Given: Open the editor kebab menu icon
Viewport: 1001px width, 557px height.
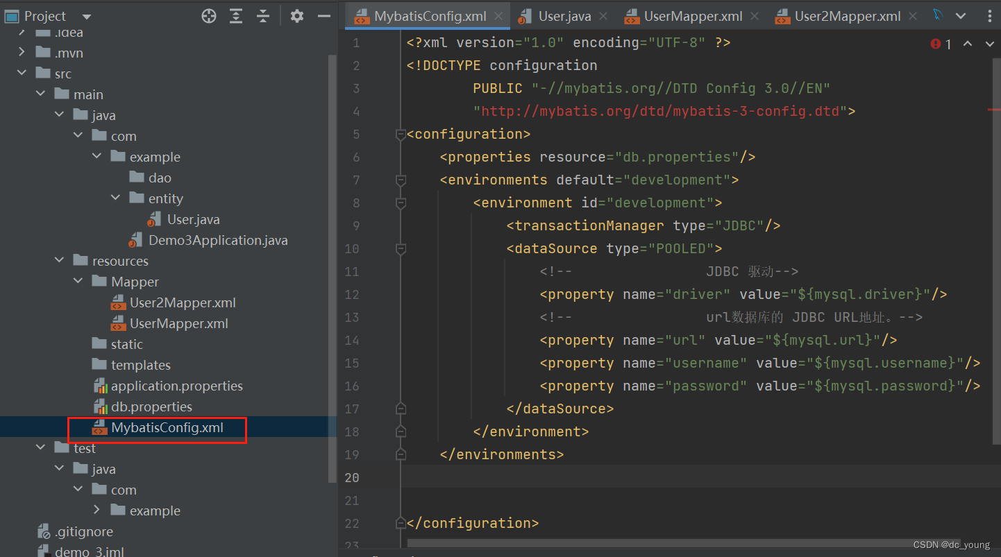Looking at the screenshot, I should [991, 15].
